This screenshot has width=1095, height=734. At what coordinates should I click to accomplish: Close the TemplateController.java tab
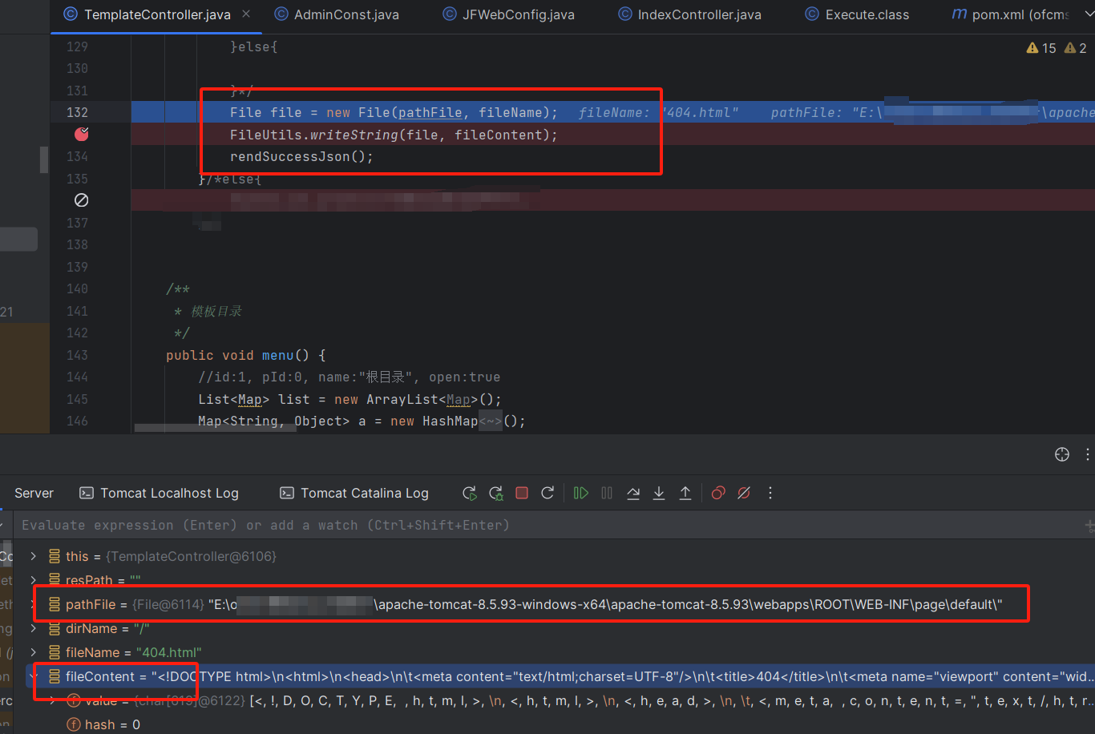246,14
